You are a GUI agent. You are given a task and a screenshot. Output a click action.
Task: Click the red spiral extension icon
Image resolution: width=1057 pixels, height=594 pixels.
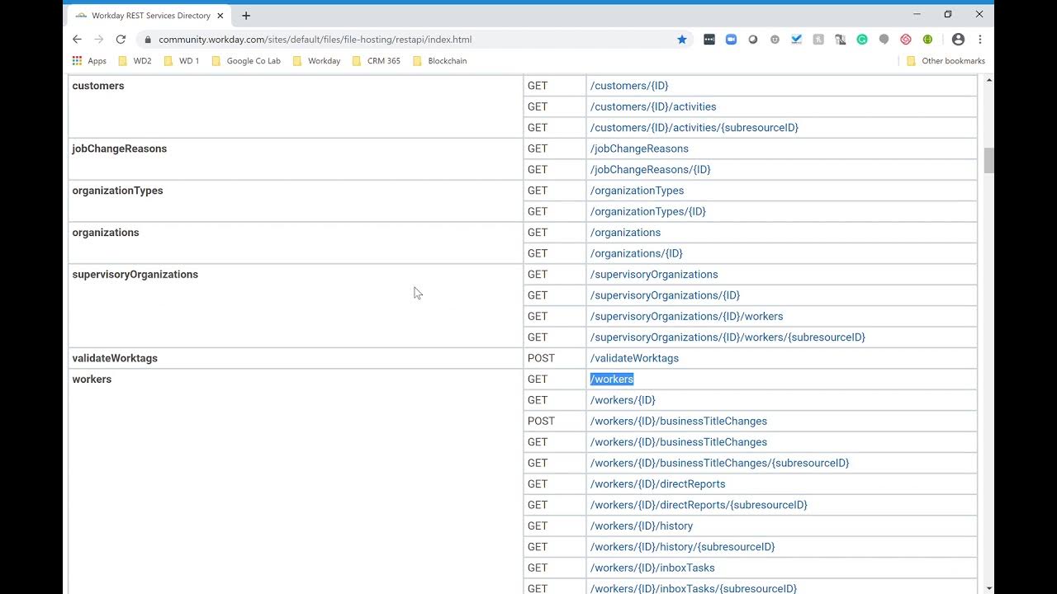click(x=906, y=39)
